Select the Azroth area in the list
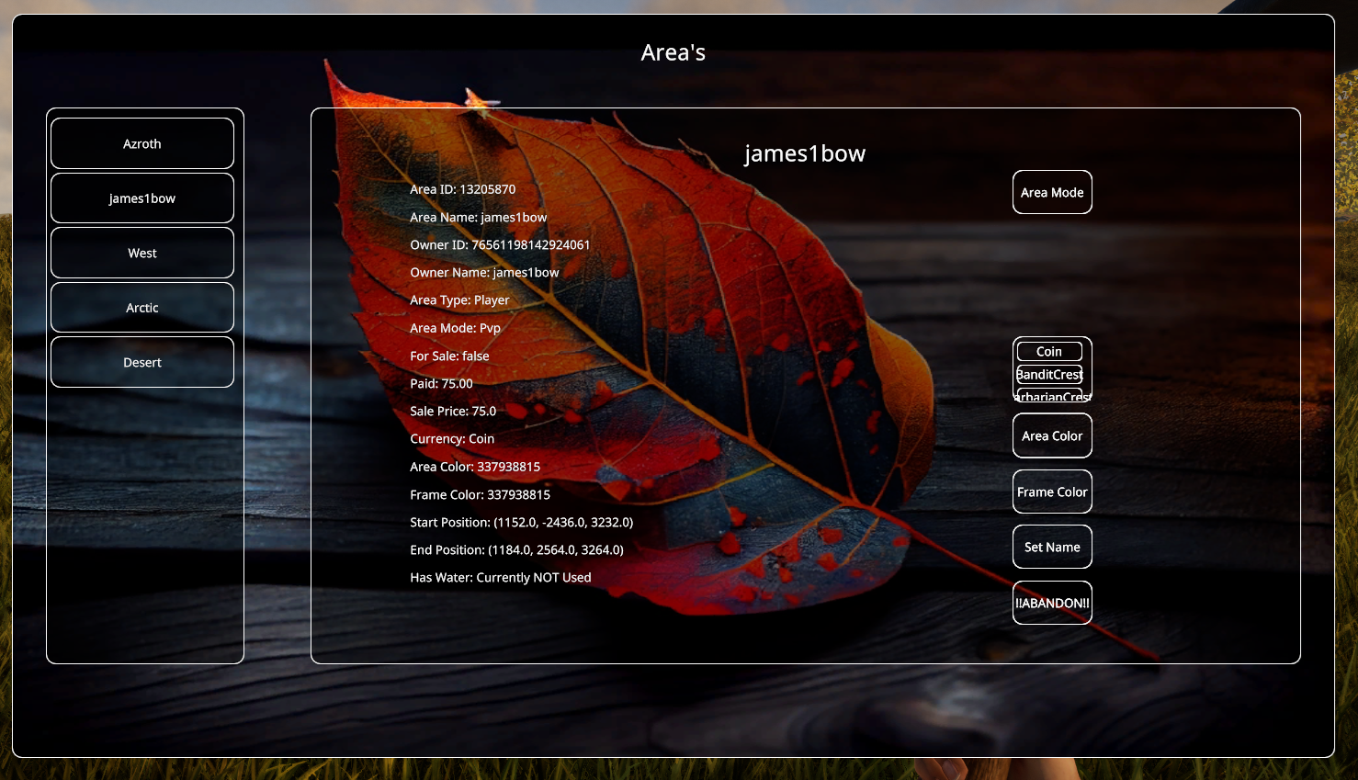The image size is (1358, 780). coord(142,143)
